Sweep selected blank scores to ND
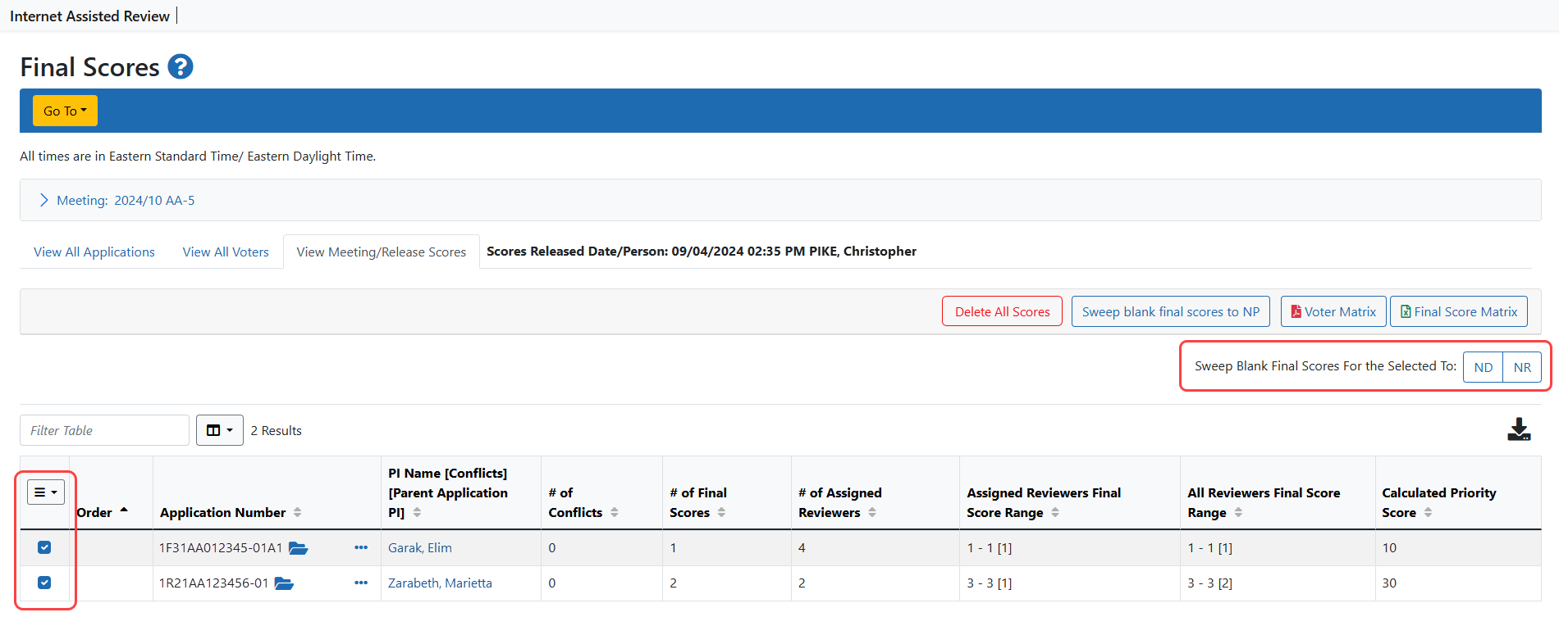Screen dimensions: 1559x626 [1483, 367]
